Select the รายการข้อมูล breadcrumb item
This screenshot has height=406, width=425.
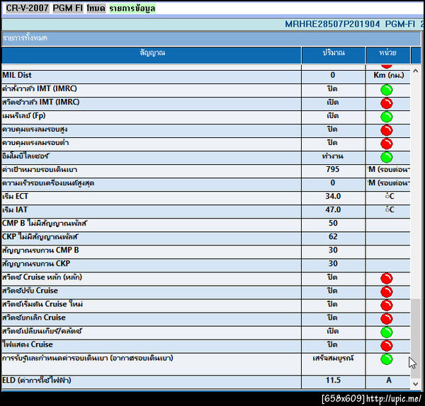tap(132, 8)
